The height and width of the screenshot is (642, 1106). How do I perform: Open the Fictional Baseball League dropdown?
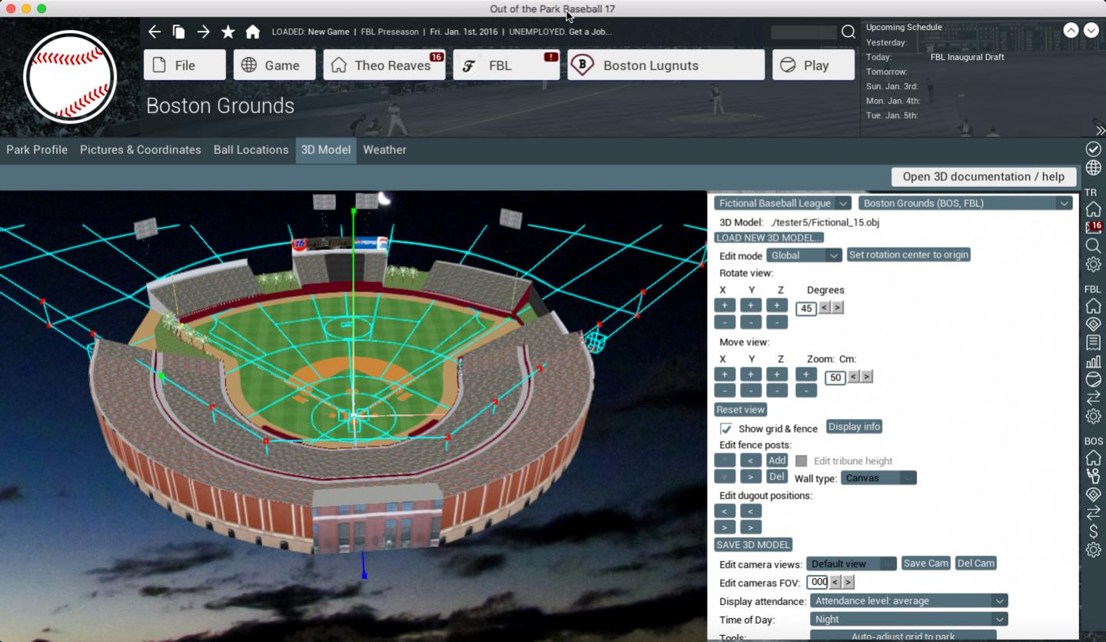(782, 203)
